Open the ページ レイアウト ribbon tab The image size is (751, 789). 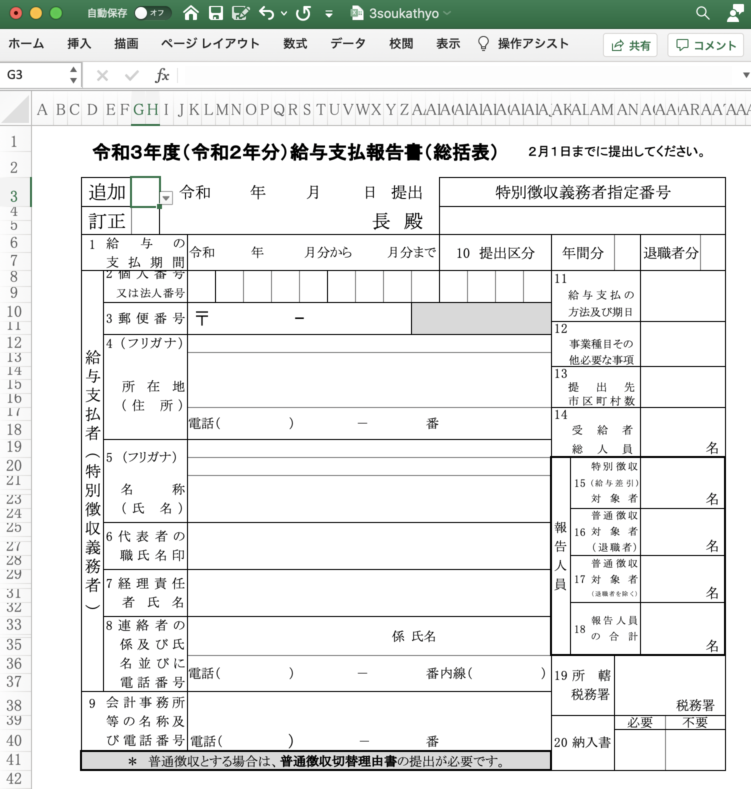point(210,43)
